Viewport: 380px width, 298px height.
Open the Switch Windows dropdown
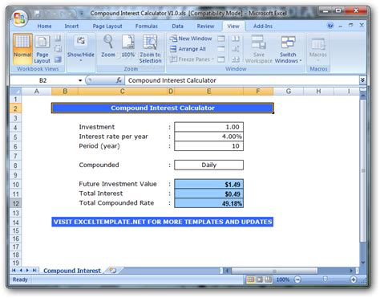pos(288,49)
